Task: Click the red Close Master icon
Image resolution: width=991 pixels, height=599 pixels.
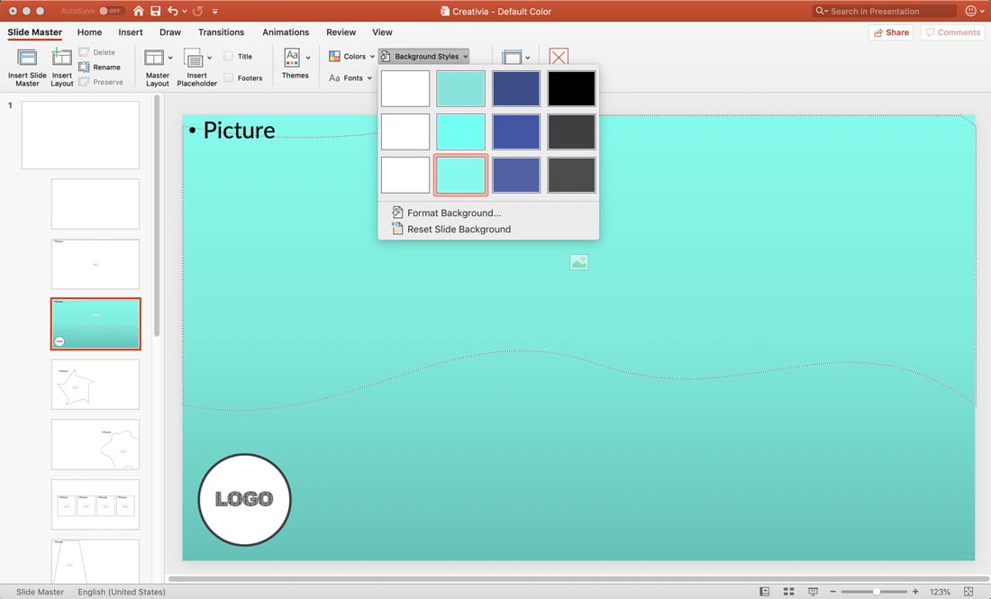Action: click(x=559, y=58)
